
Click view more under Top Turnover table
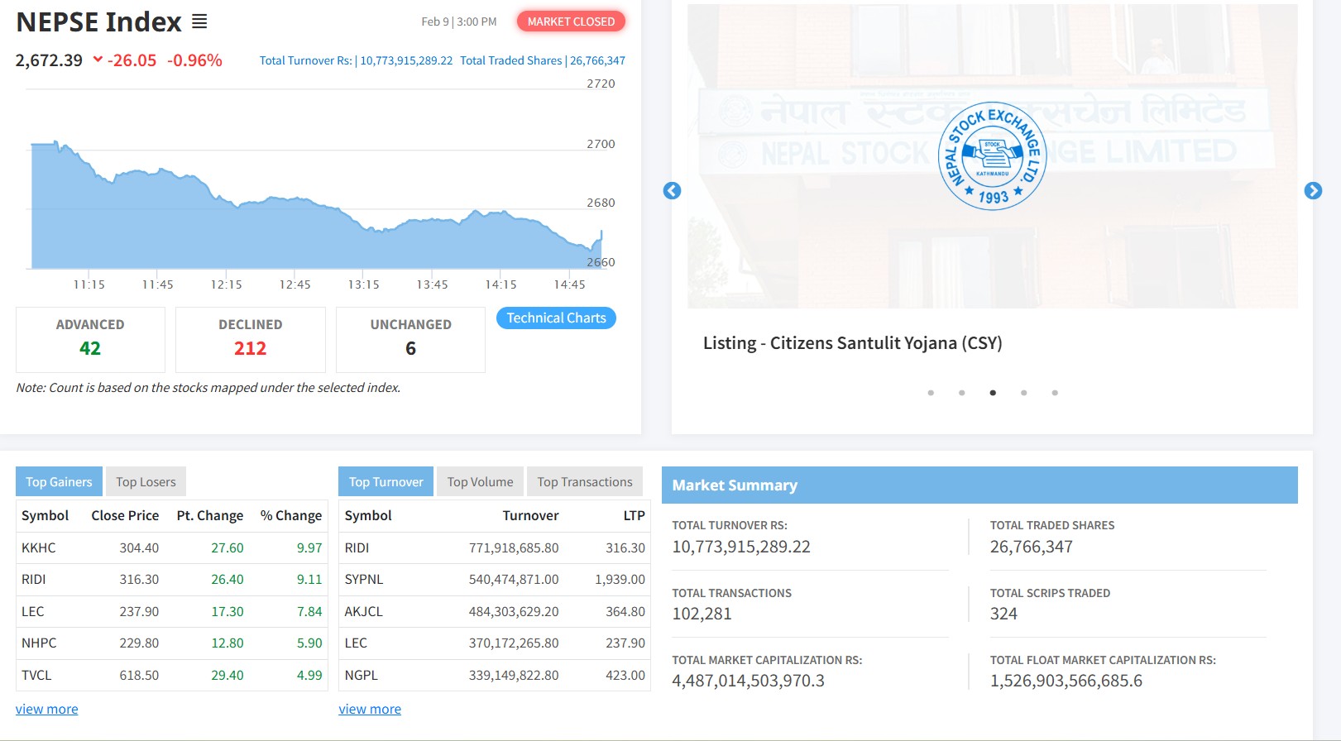[x=370, y=710]
